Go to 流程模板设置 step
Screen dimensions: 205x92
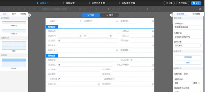(x=128, y=3)
